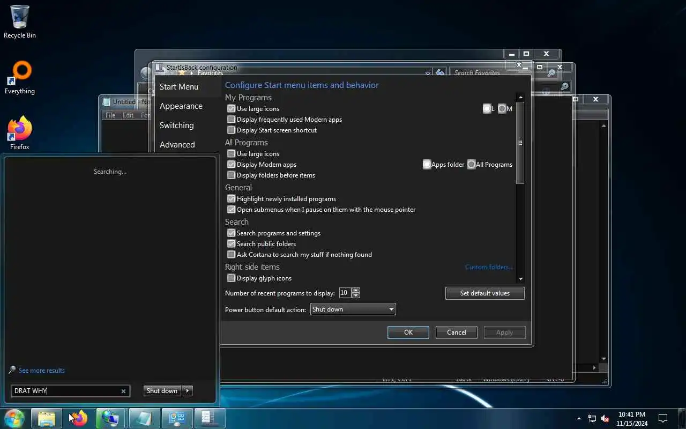The height and width of the screenshot is (429, 686).
Task: Increase number of recent programs
Action: 356,290
